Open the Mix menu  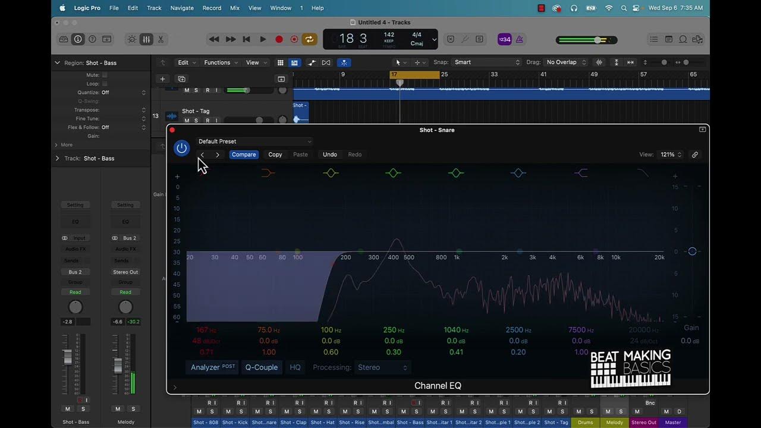(x=234, y=8)
